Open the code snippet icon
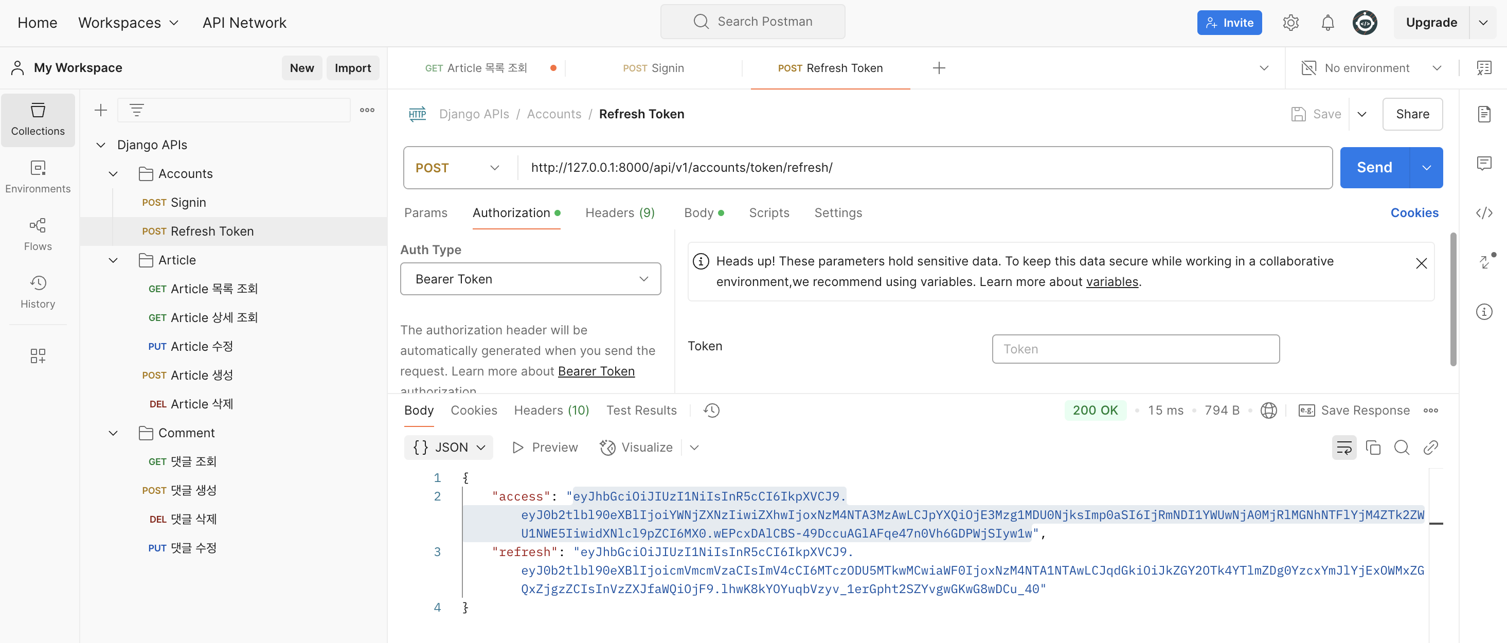 point(1484,213)
